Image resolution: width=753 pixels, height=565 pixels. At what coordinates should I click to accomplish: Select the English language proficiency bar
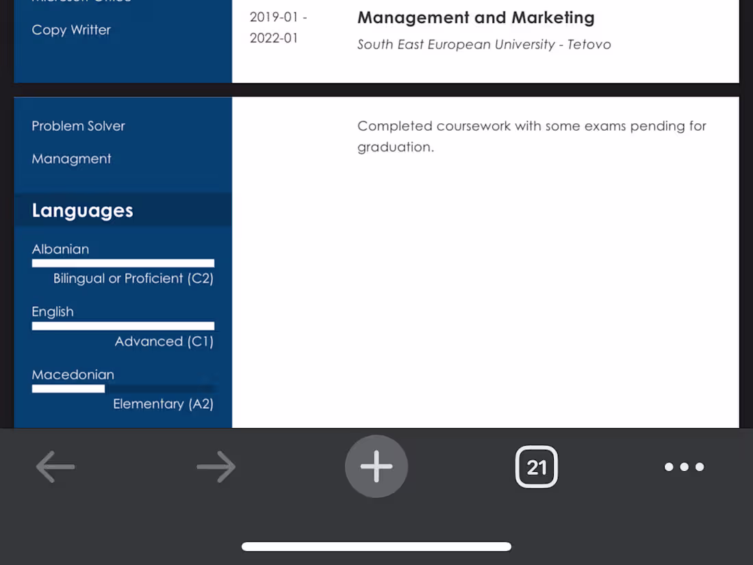123,326
